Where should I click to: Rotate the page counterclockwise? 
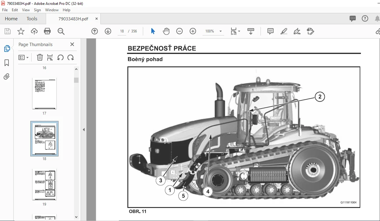point(60,57)
